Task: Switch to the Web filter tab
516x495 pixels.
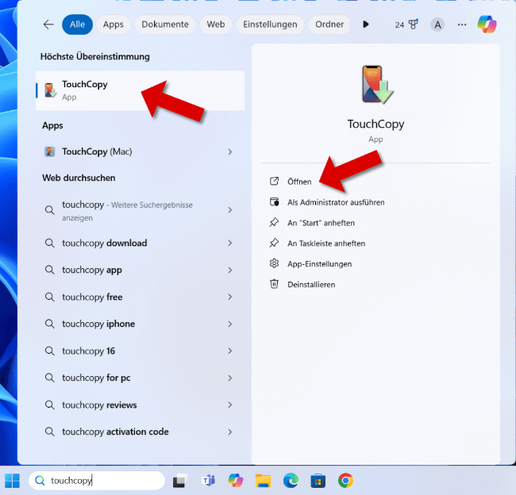Action: [216, 25]
